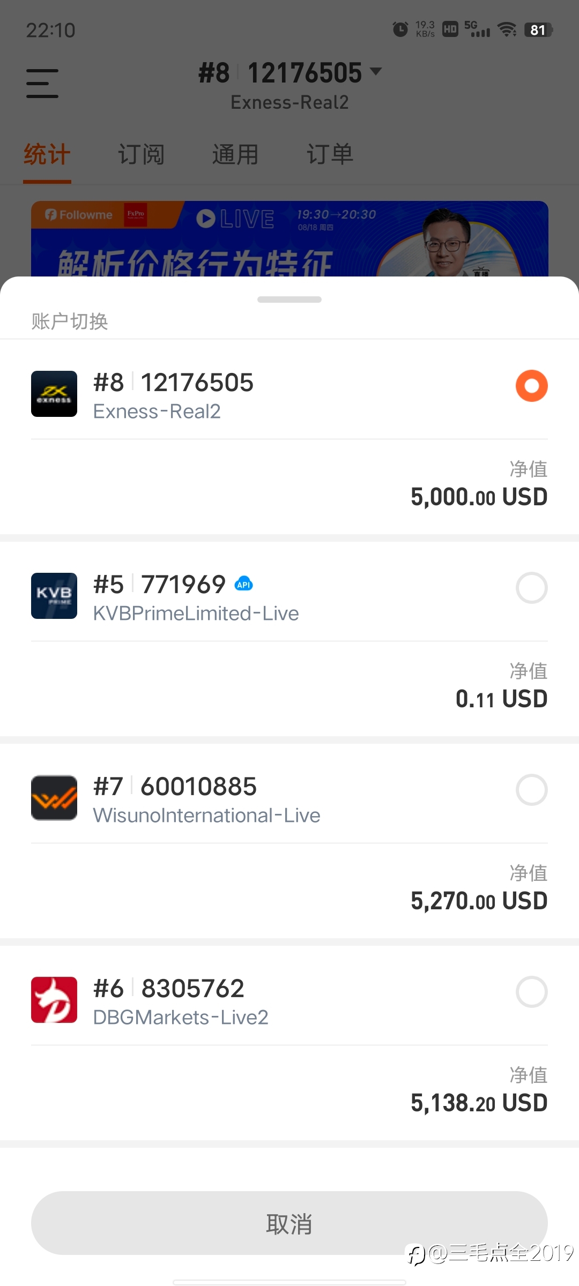
Task: Tap the bottom sheet drag handle
Action: coord(289,300)
